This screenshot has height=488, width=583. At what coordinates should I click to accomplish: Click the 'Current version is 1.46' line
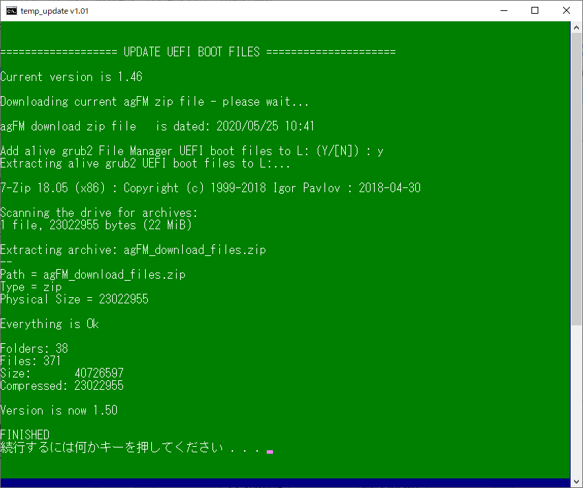point(71,77)
